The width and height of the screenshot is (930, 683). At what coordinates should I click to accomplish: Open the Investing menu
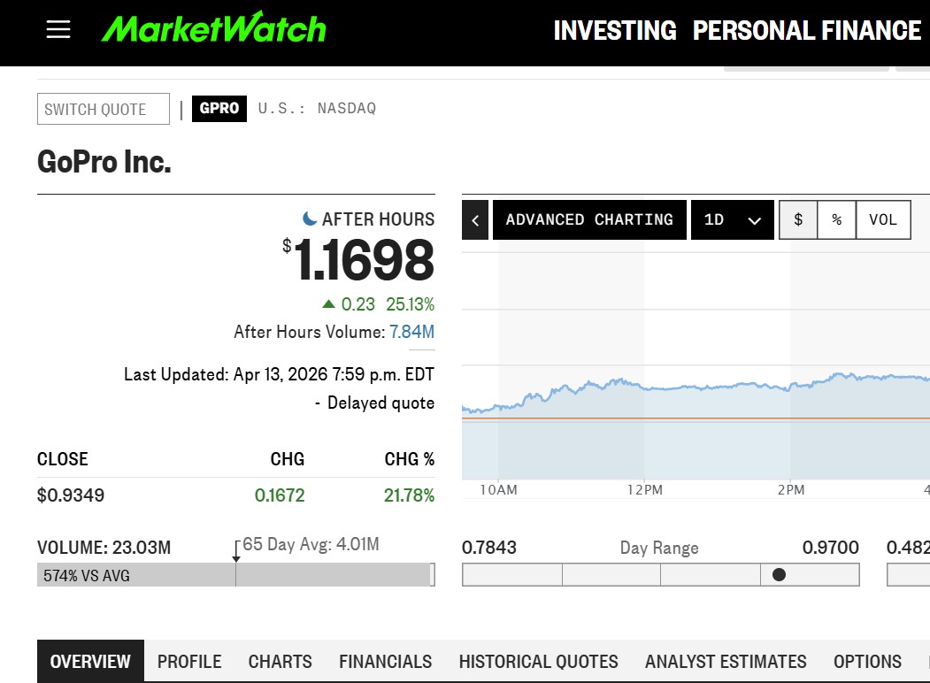click(x=614, y=31)
